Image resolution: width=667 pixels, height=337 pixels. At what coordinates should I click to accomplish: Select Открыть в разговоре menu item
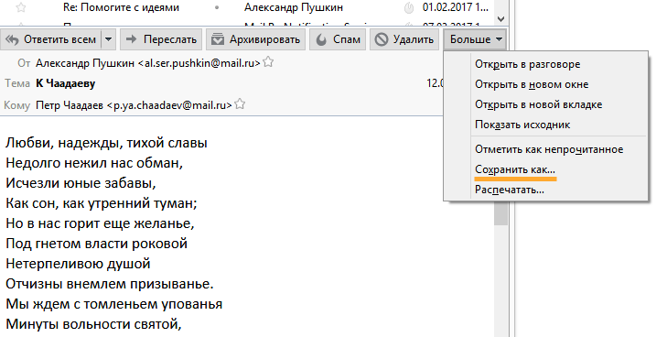tap(545, 64)
